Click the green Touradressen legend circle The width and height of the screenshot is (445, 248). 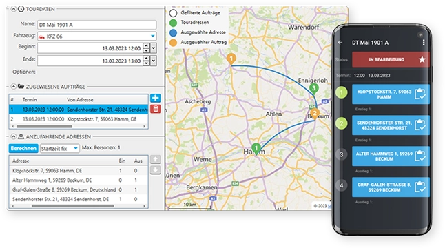(x=173, y=23)
